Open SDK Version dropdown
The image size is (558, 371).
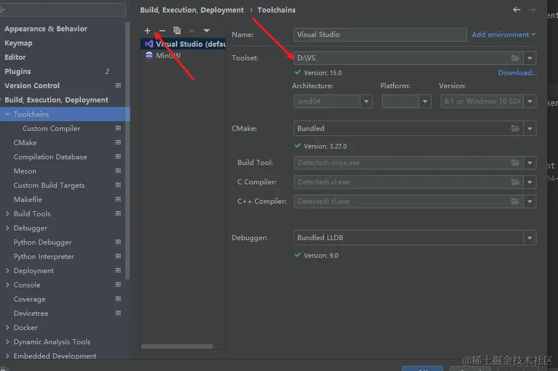pos(530,101)
